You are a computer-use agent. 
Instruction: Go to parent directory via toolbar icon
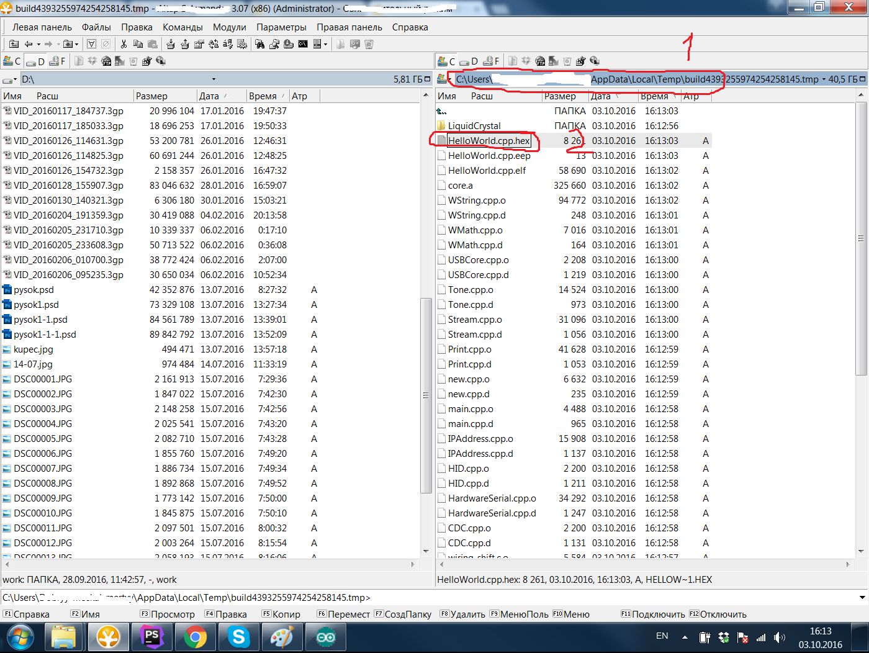(14, 44)
